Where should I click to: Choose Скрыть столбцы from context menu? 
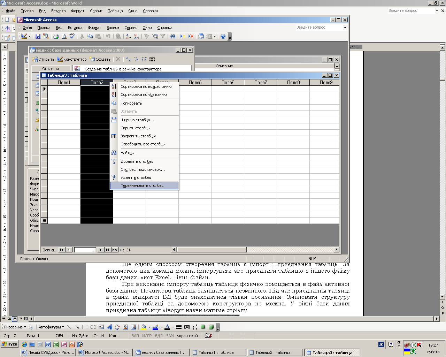[x=144, y=128]
